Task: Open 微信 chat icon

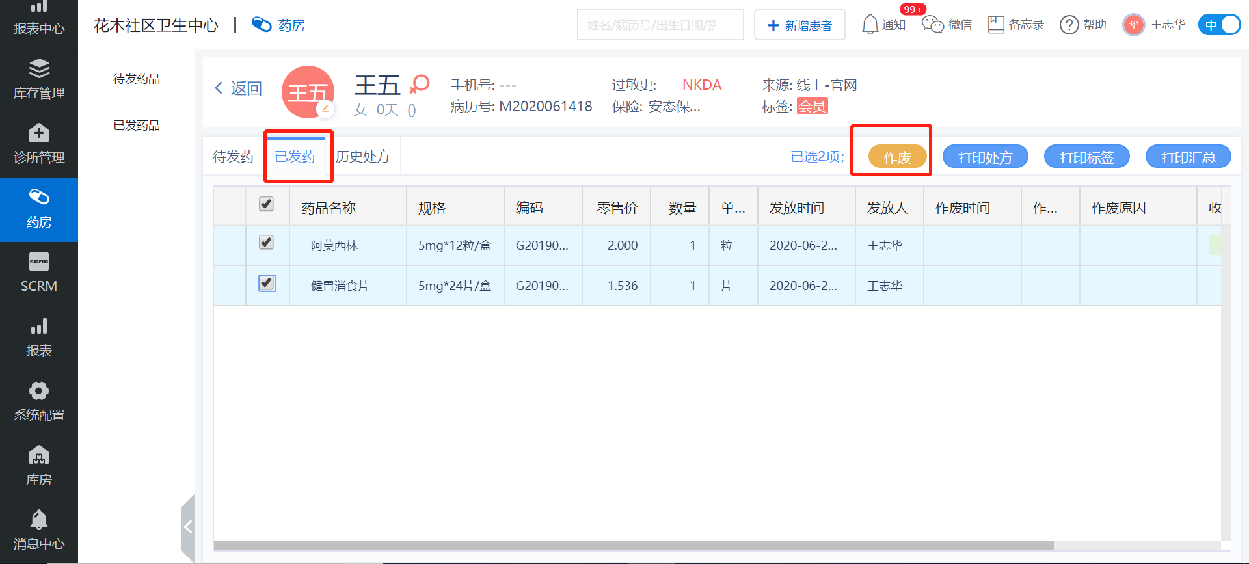Action: tap(933, 25)
